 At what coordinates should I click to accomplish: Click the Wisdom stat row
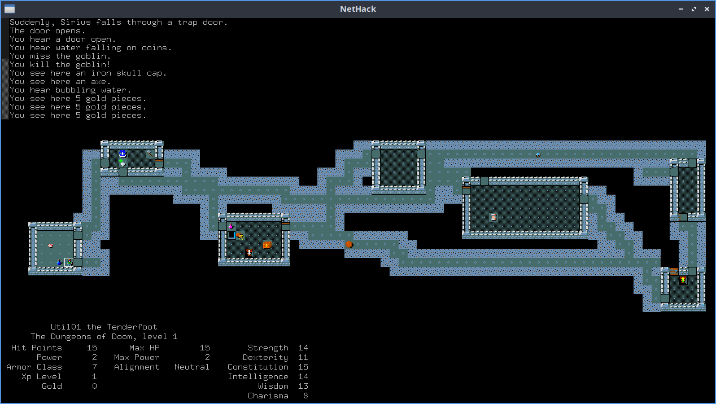(x=283, y=387)
